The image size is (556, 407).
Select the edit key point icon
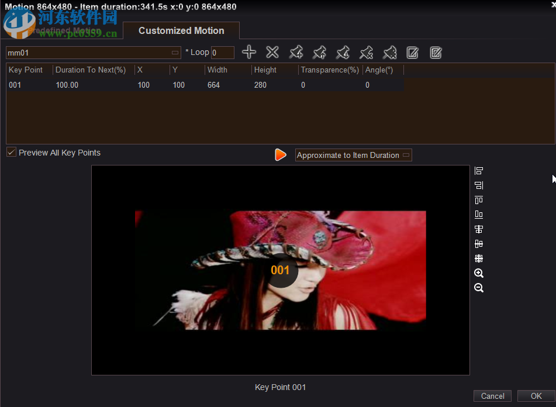(412, 52)
